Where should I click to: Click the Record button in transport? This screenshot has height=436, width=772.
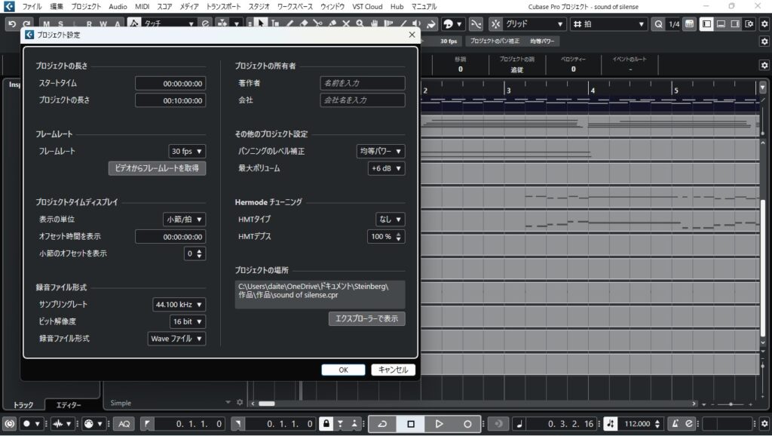pos(467,424)
